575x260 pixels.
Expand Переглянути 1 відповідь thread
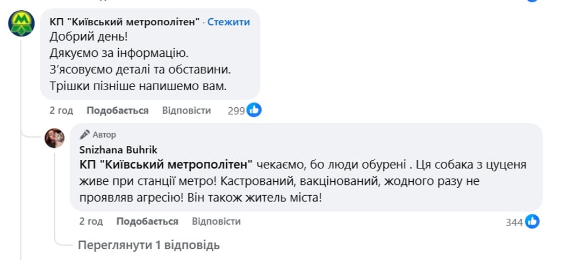point(149,246)
